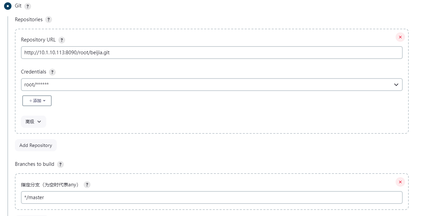Viewport: 428px width, 216px height.
Task: Click the Repositories section heading
Action: 29,20
